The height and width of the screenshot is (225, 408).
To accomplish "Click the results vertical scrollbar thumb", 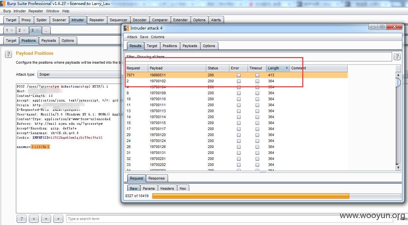I will click(x=398, y=82).
